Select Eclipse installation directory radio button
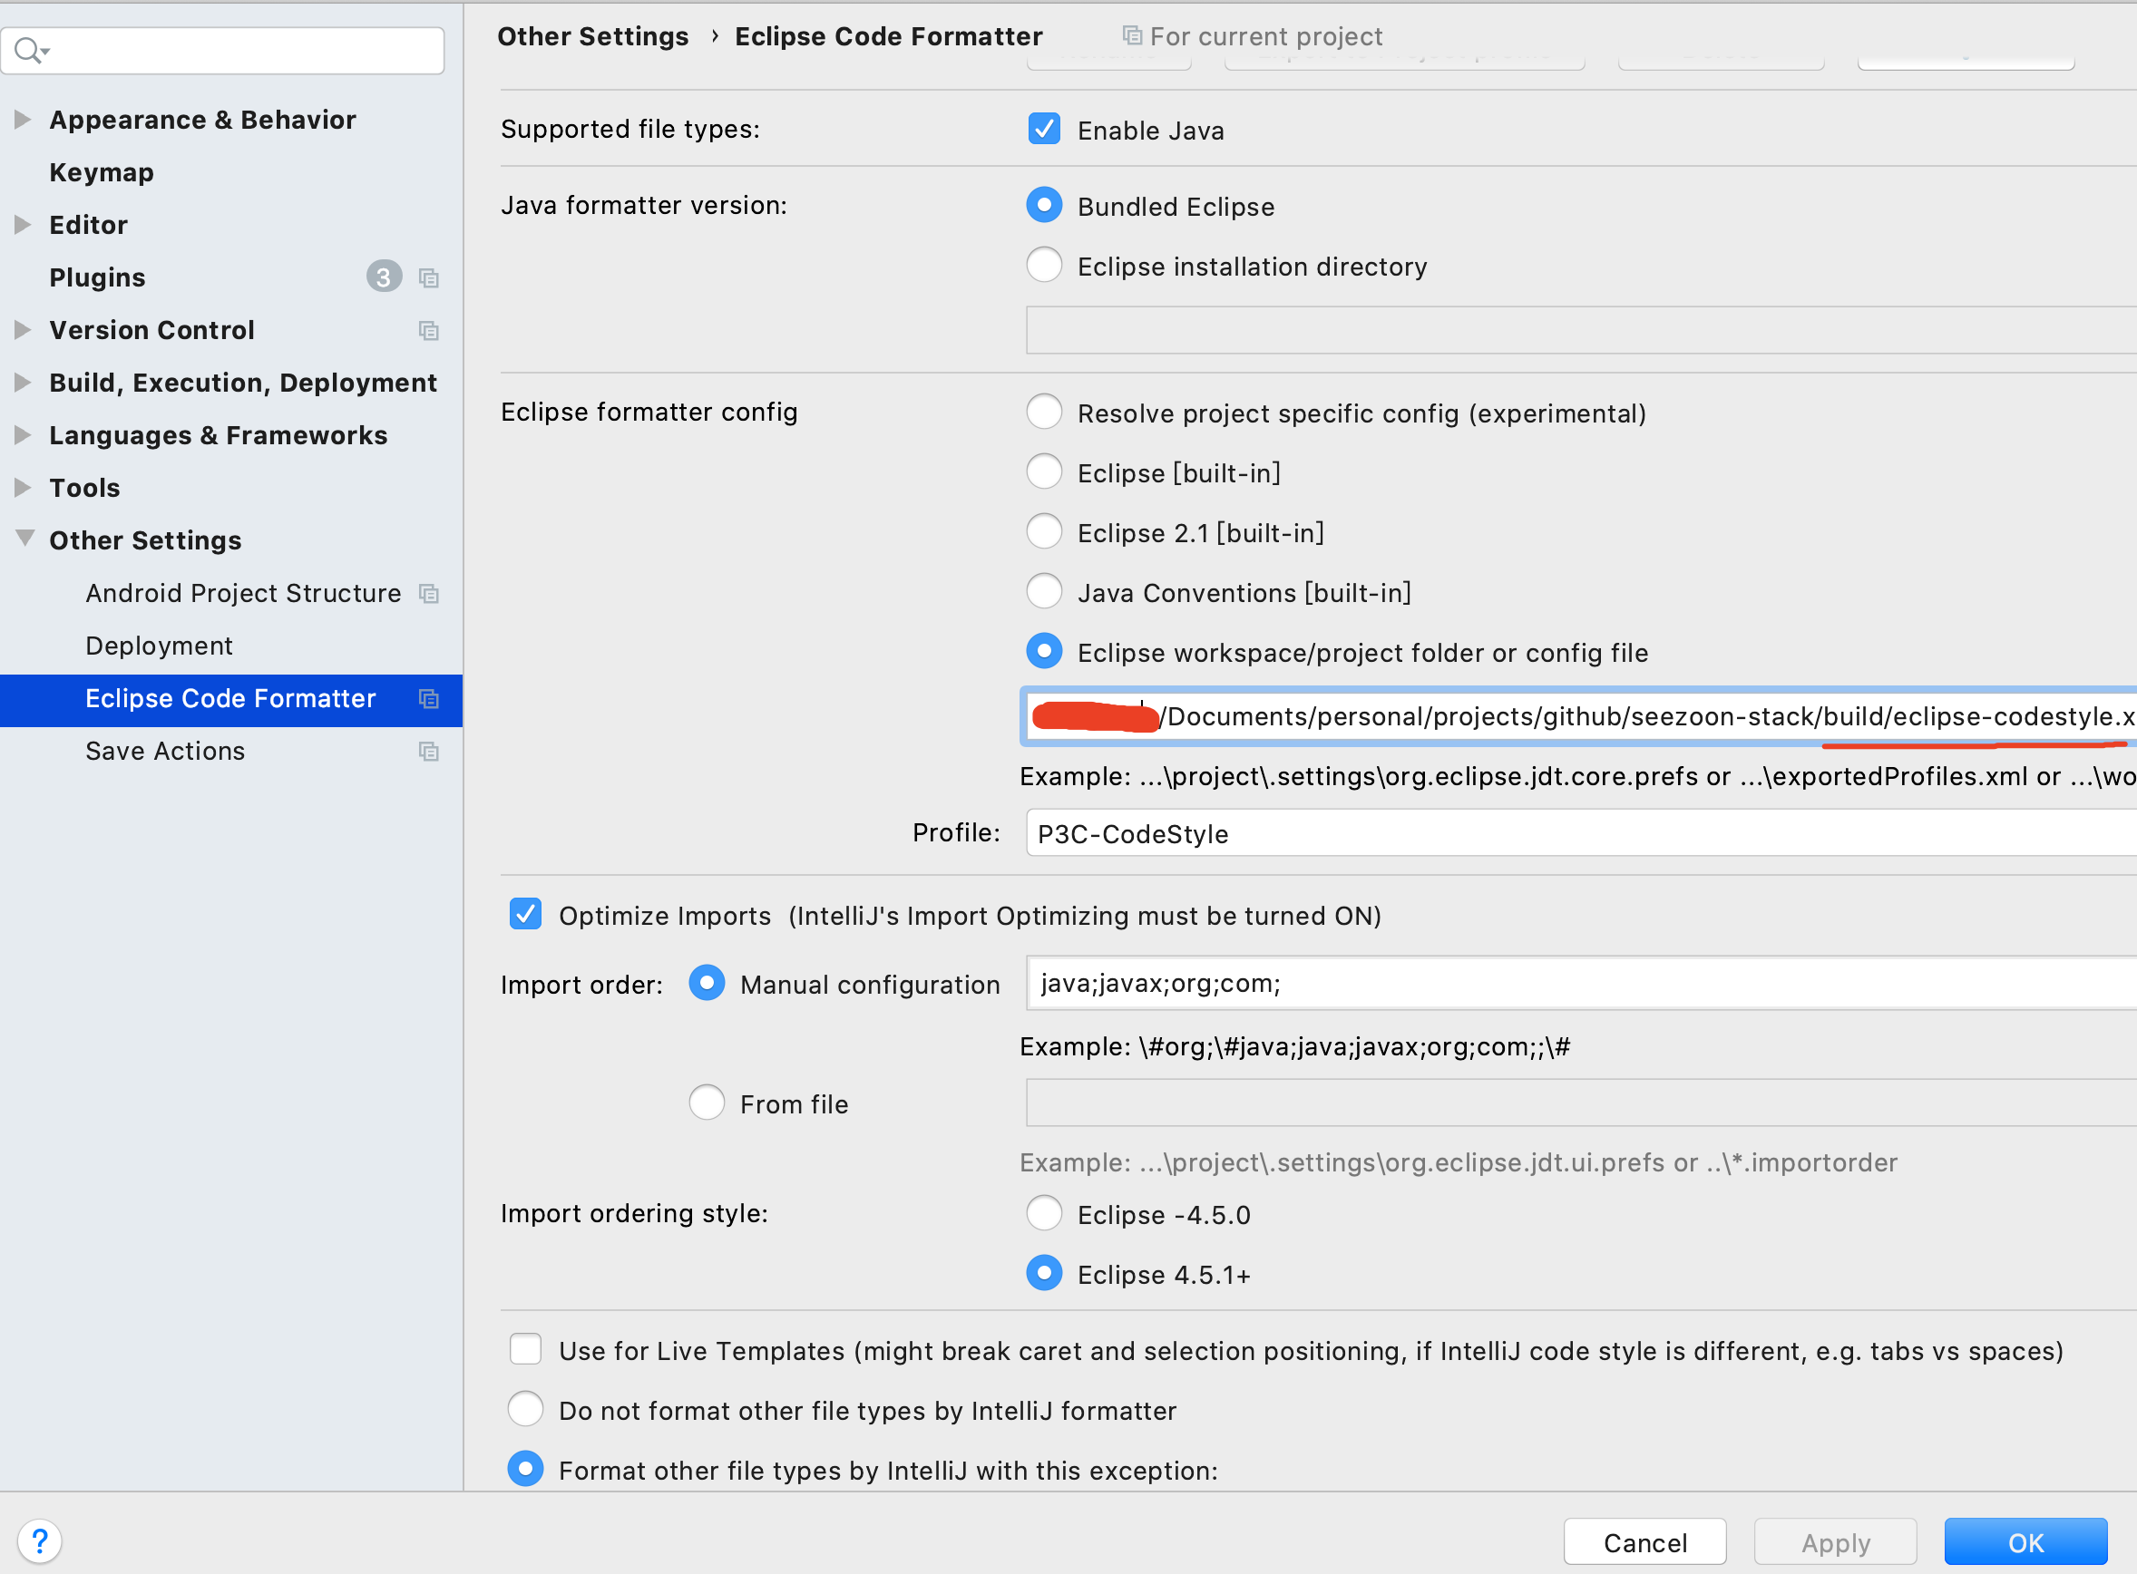Screen dimensions: 2137x1574 (x=1044, y=266)
